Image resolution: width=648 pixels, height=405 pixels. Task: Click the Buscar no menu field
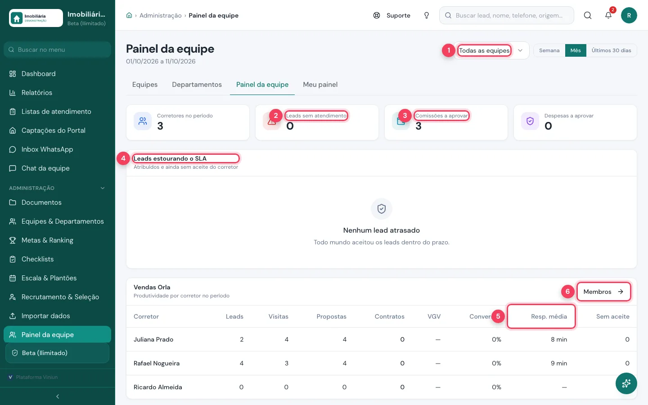[x=57, y=49]
